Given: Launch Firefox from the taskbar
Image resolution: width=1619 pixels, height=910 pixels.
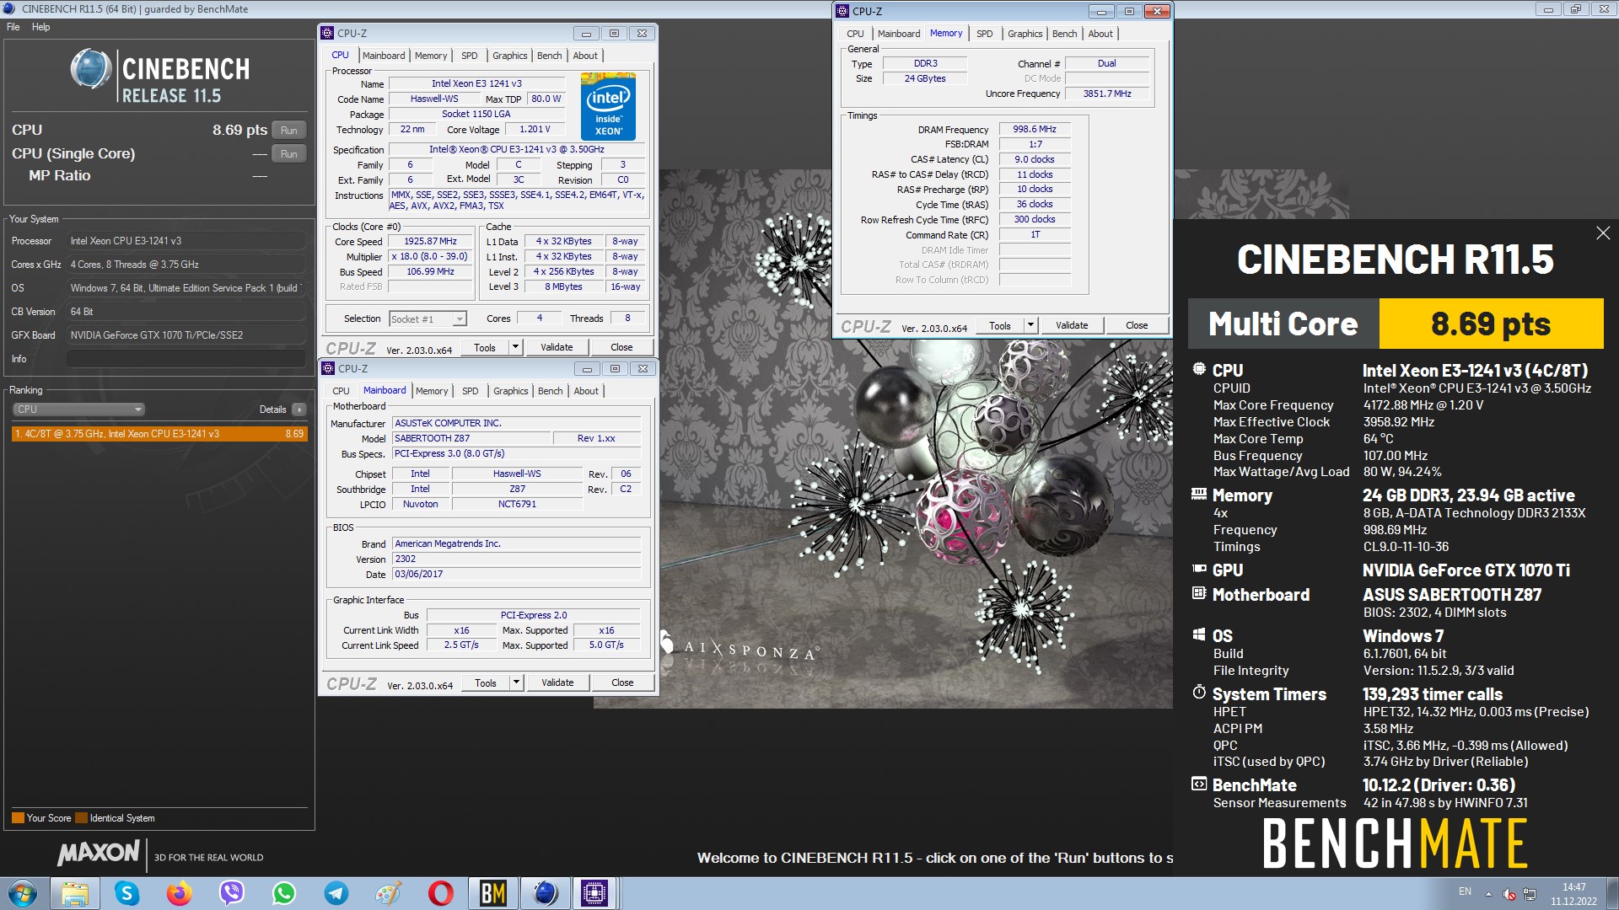Looking at the screenshot, I should click(x=180, y=893).
